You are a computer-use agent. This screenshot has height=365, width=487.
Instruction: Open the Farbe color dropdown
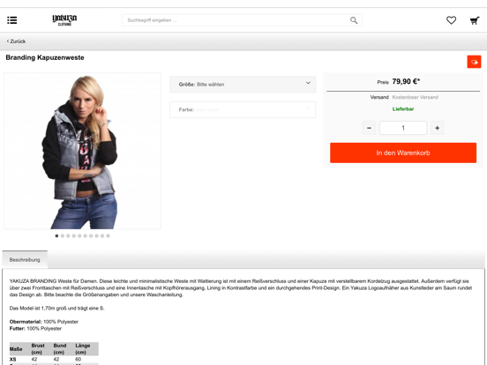tap(243, 109)
